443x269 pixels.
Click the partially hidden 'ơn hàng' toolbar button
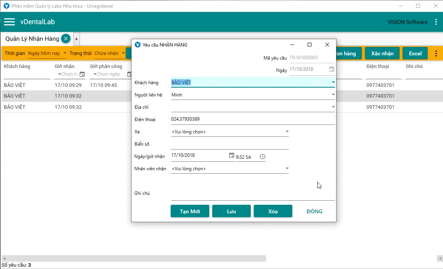349,53
